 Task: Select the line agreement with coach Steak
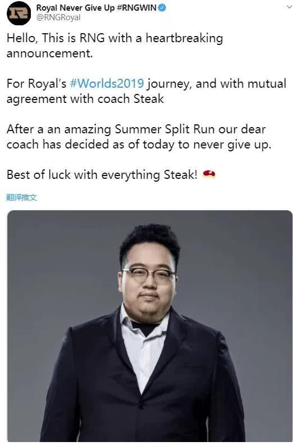pyautogui.click(x=85, y=99)
